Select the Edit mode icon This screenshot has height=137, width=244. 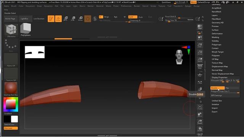point(51,19)
